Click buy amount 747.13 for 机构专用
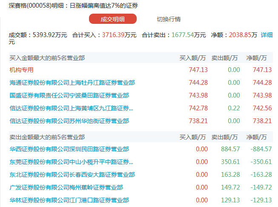This screenshot has width=278, height=207. pos(198,70)
